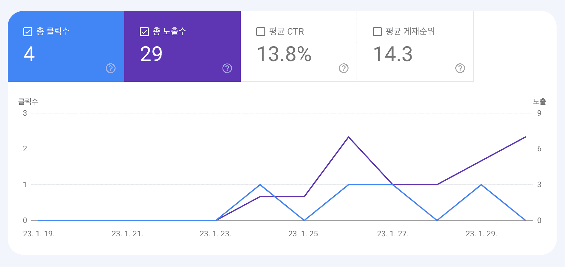The width and height of the screenshot is (565, 267).
Task: Select the 13.8% average CTR value
Action: point(284,54)
